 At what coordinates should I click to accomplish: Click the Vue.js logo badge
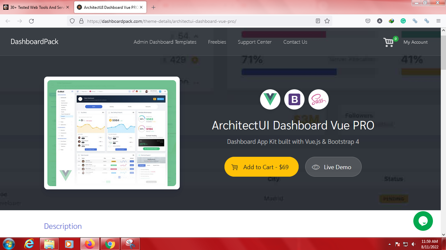click(270, 99)
